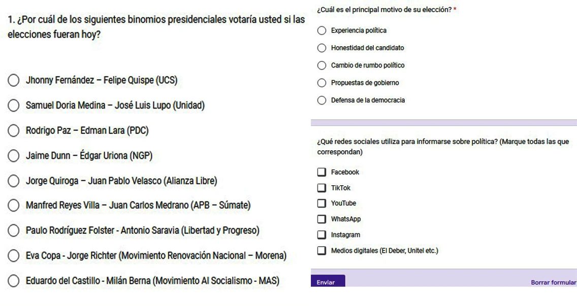577x306 pixels.
Task: Click the Borrar formulario link
Action: pos(554,283)
